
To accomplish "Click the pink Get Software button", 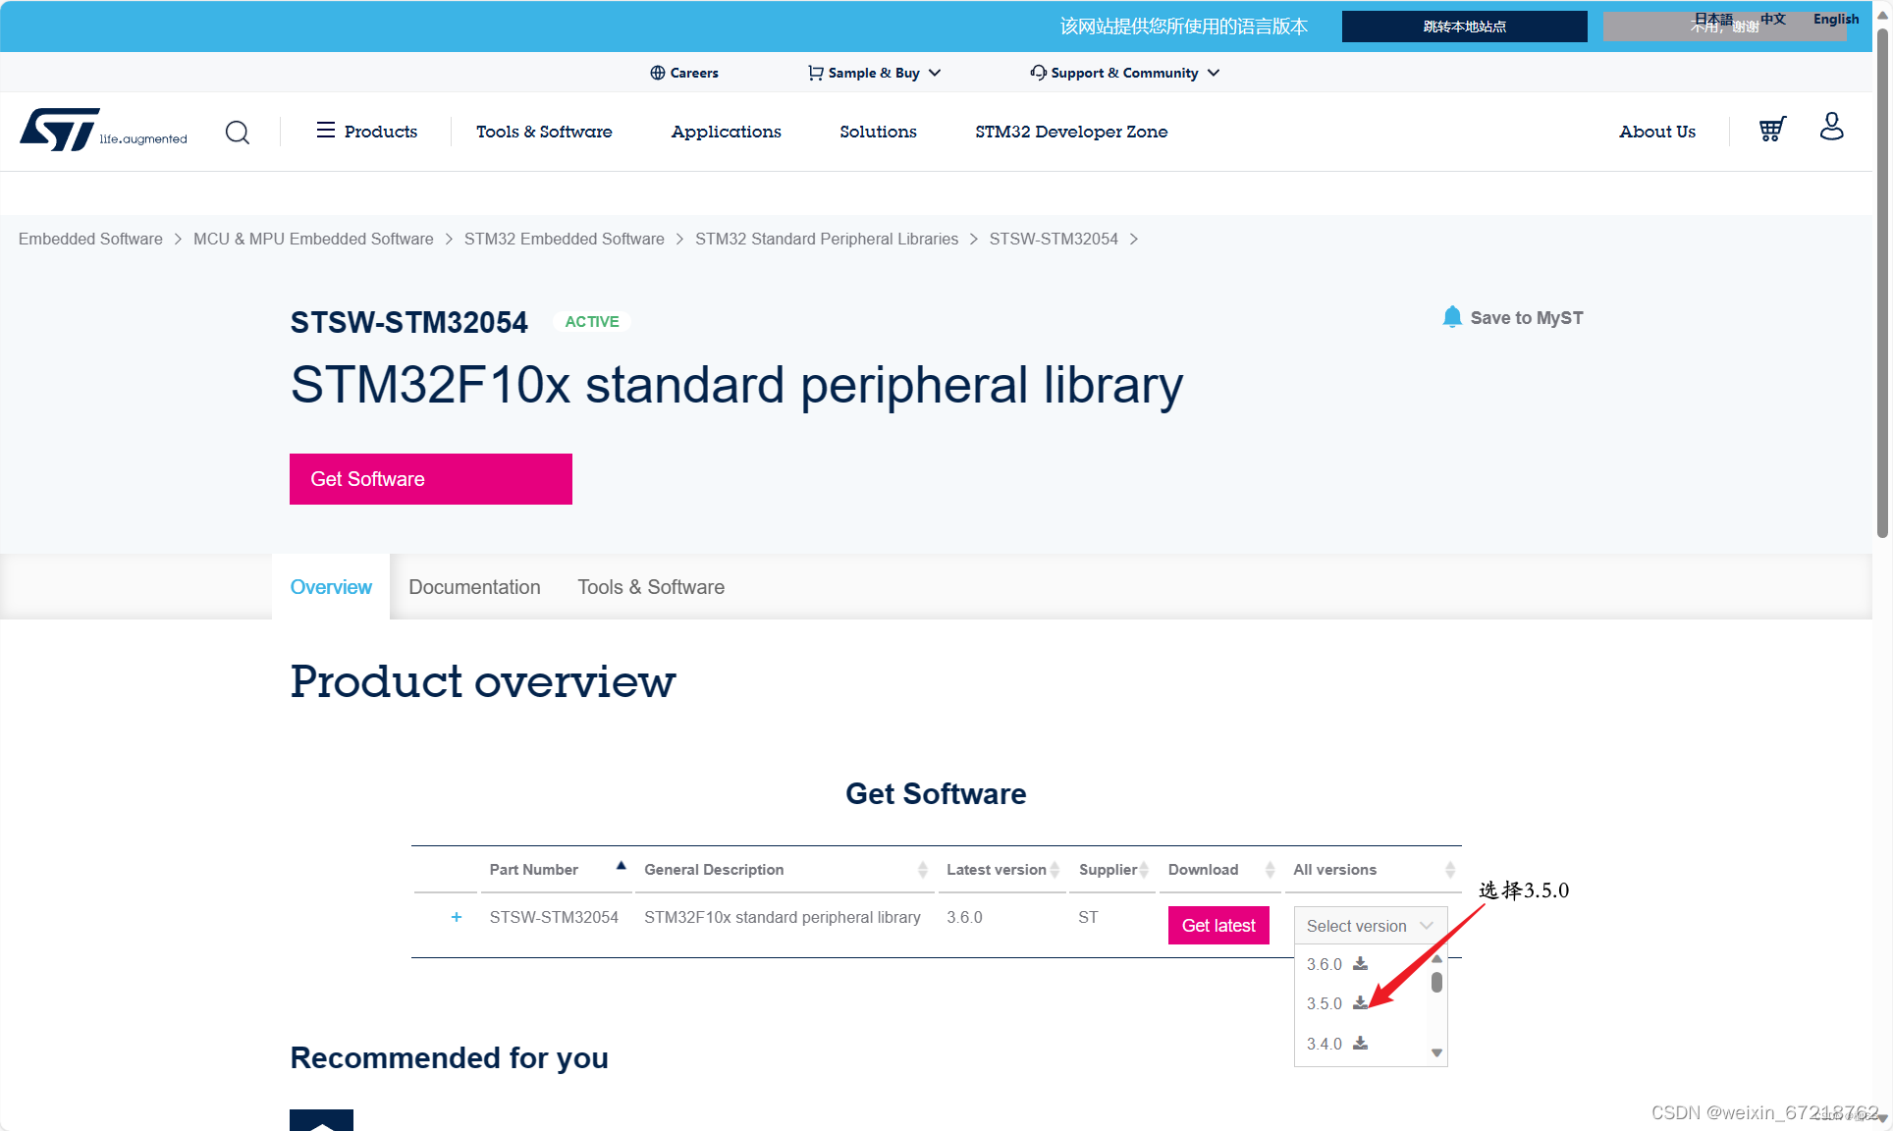I will click(x=431, y=479).
